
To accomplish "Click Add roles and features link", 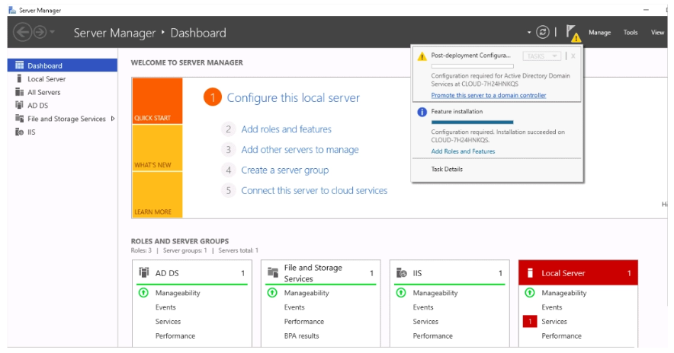I will (x=286, y=129).
